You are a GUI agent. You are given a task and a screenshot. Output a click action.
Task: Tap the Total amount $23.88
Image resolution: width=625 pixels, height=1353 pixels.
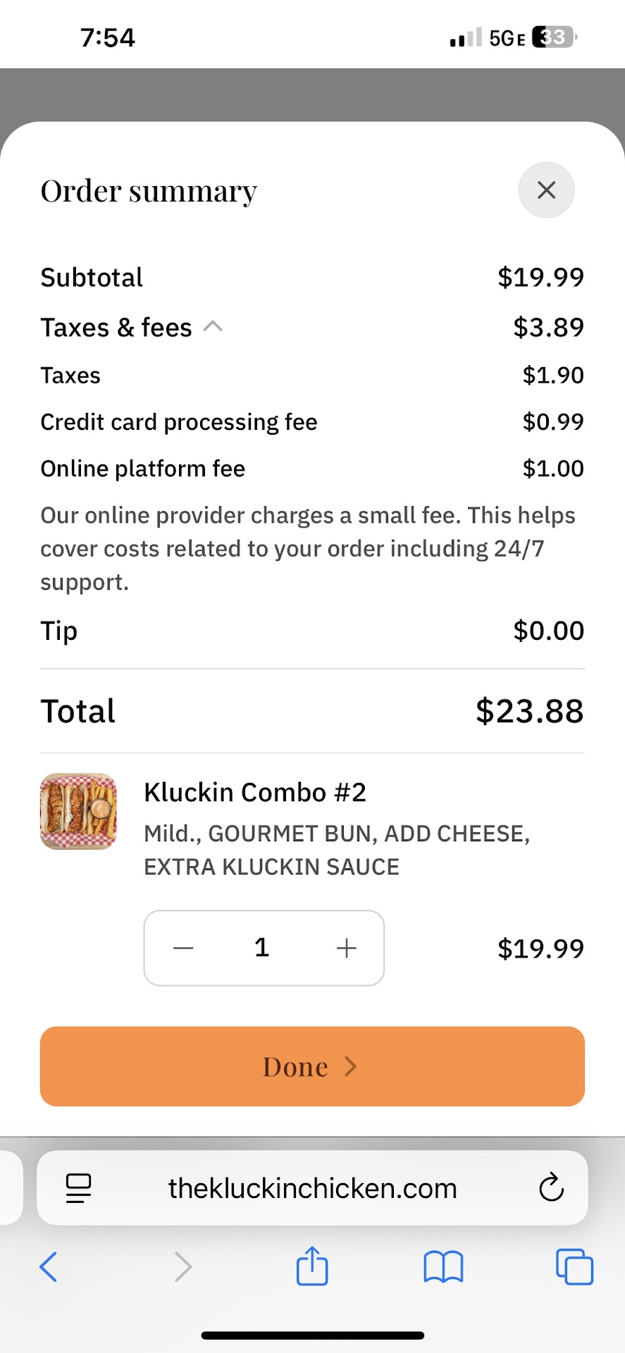[x=529, y=711]
